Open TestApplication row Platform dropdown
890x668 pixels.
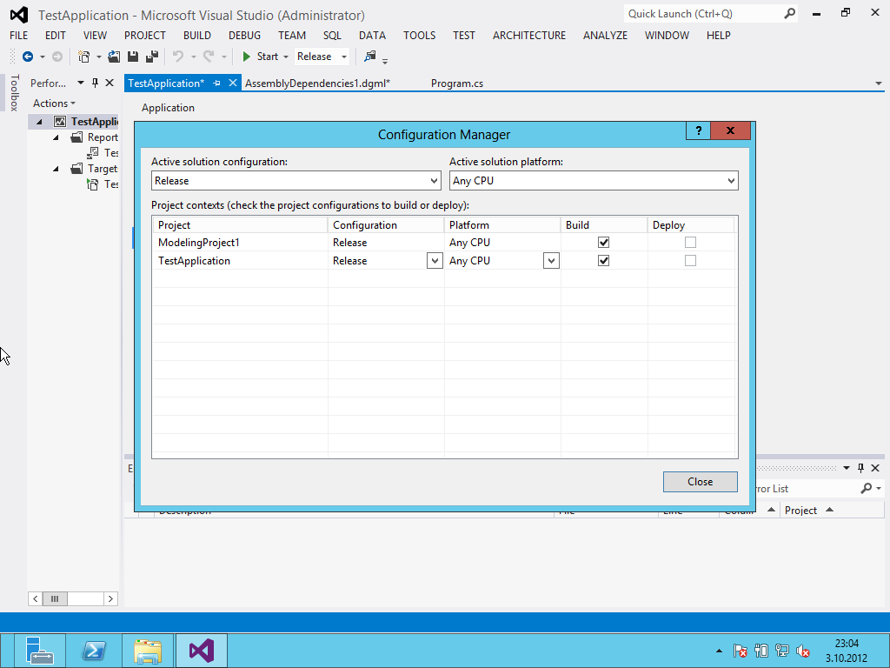tap(551, 261)
